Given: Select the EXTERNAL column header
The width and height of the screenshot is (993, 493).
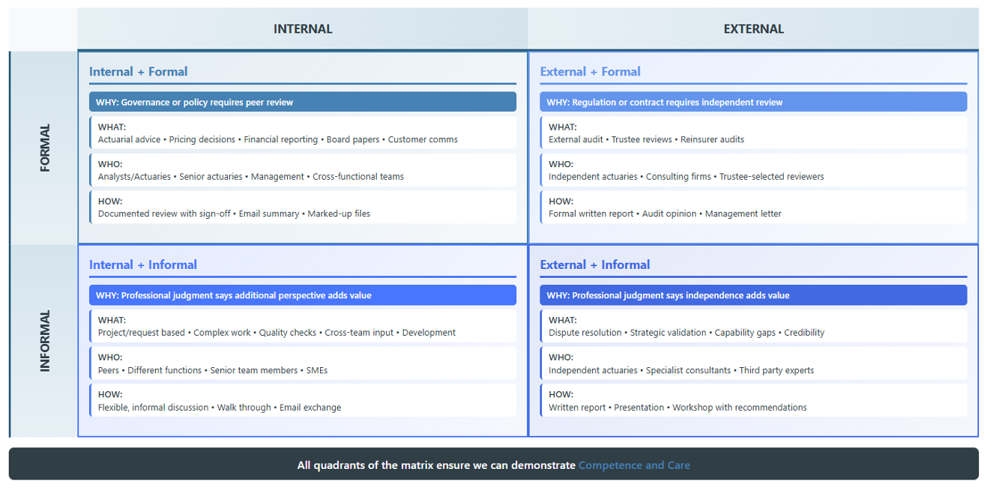Looking at the screenshot, I should click(x=753, y=28).
